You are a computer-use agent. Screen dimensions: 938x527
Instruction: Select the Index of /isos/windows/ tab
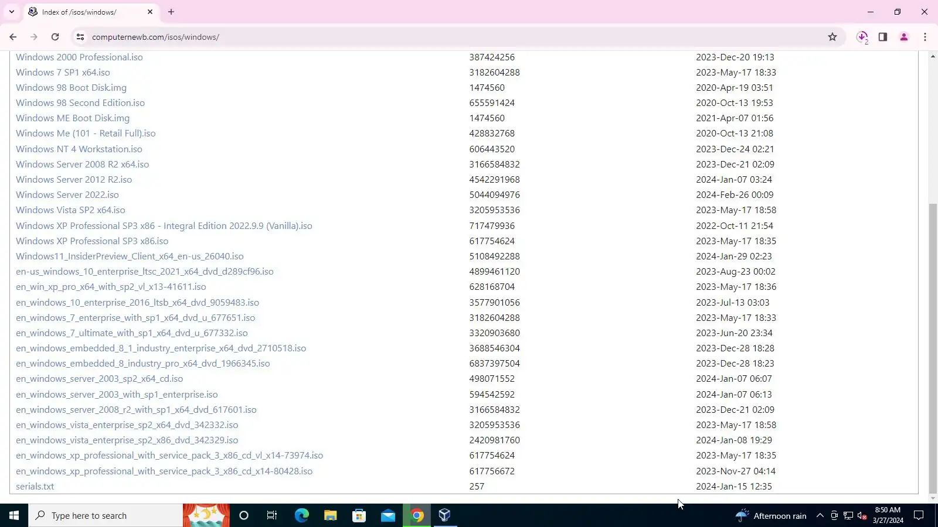coord(91,12)
